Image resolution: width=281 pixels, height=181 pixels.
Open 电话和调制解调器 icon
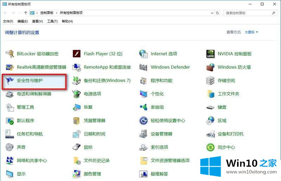[x=10, y=94]
